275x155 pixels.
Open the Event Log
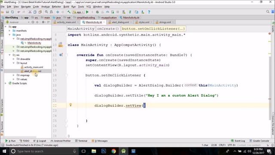(238, 141)
